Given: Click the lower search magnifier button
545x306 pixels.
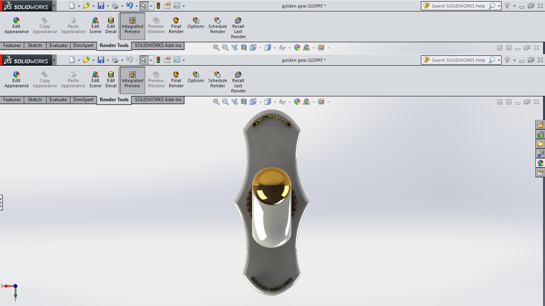Looking at the screenshot, I should (x=492, y=60).
